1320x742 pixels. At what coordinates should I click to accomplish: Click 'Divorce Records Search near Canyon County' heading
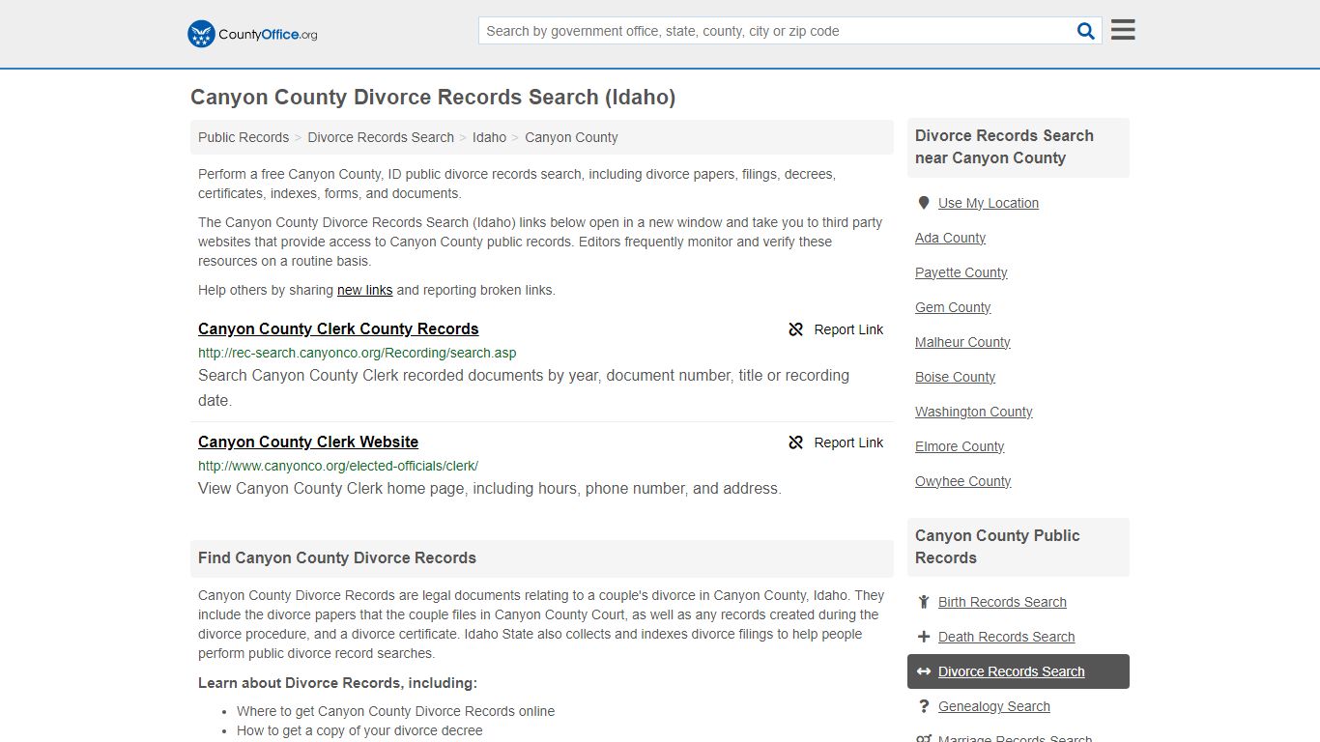click(x=1004, y=147)
